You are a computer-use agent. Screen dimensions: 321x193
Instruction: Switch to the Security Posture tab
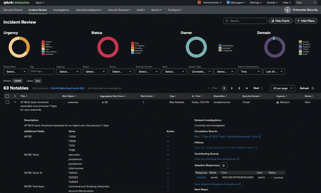13,10
